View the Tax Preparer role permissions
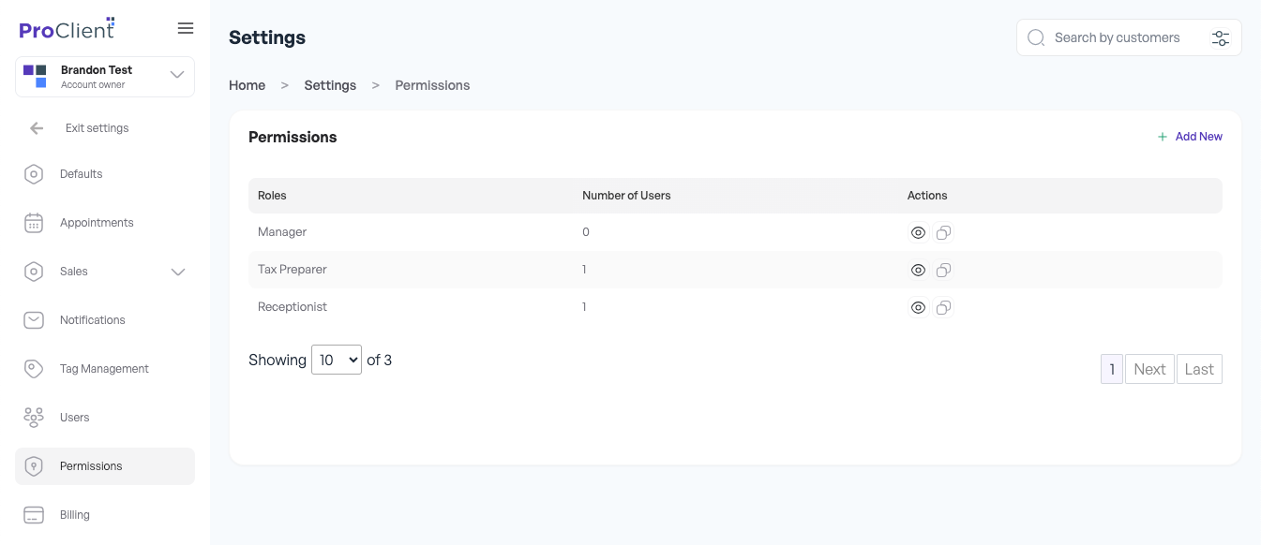Image resolution: width=1261 pixels, height=545 pixels. pos(918,270)
